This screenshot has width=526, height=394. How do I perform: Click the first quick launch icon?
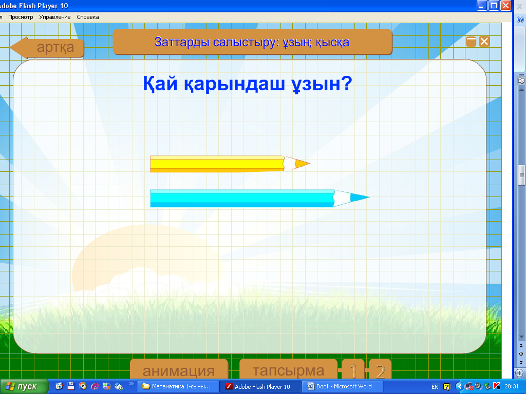click(60, 386)
